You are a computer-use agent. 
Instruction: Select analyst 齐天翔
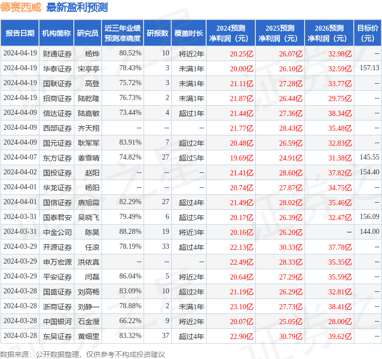point(89,128)
